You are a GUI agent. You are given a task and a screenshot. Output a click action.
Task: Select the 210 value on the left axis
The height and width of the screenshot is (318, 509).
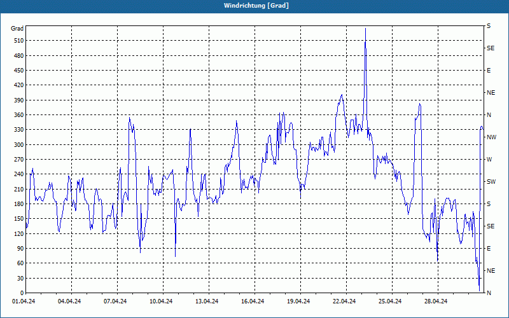pos(20,189)
